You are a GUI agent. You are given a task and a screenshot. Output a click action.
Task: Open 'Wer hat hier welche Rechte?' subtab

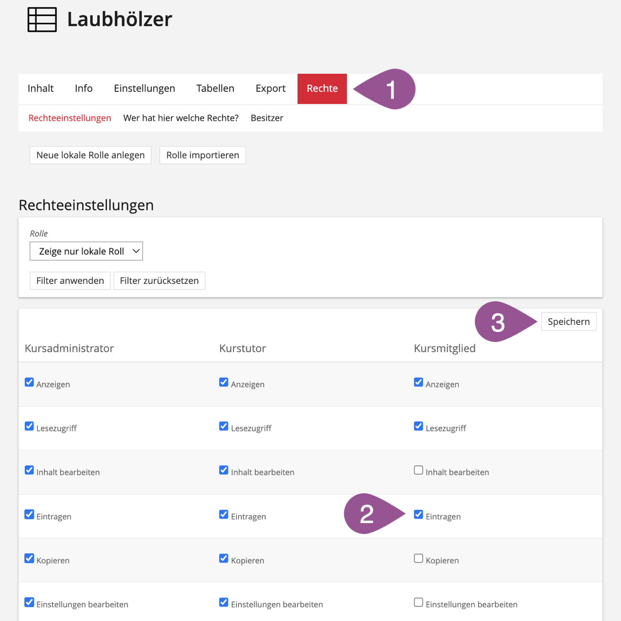(x=181, y=118)
